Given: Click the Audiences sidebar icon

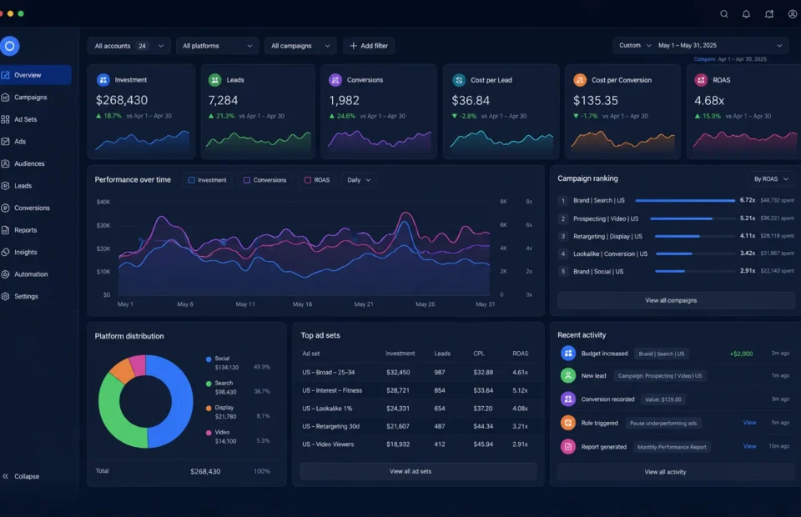Looking at the screenshot, I should tap(5, 163).
